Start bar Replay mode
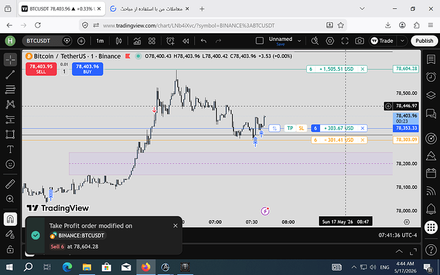 (x=186, y=41)
